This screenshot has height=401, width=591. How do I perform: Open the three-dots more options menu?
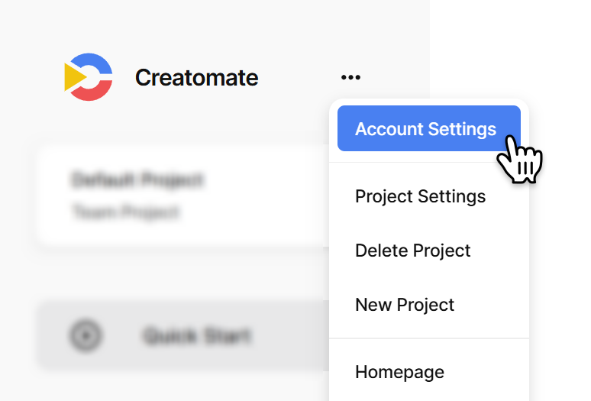pyautogui.click(x=350, y=77)
